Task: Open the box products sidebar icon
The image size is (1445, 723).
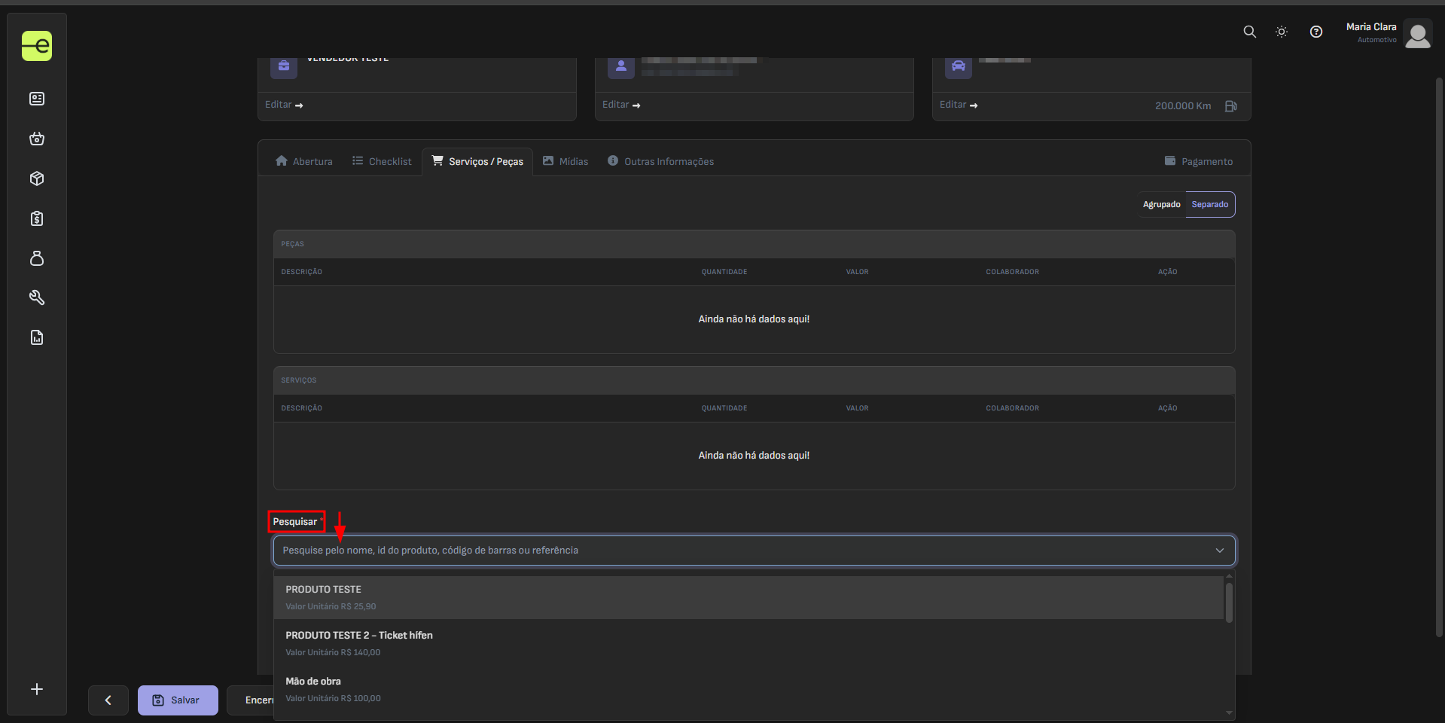Action: click(37, 178)
